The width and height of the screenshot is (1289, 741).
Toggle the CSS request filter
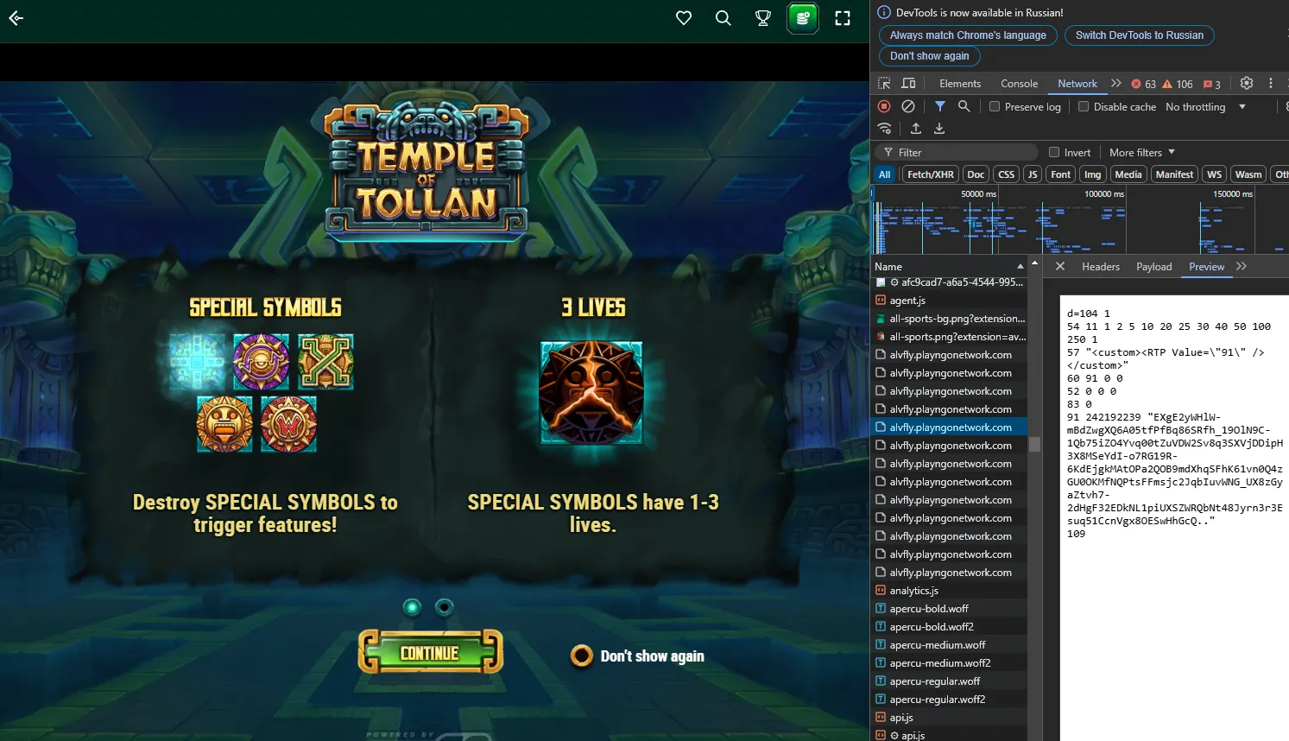tap(1007, 174)
